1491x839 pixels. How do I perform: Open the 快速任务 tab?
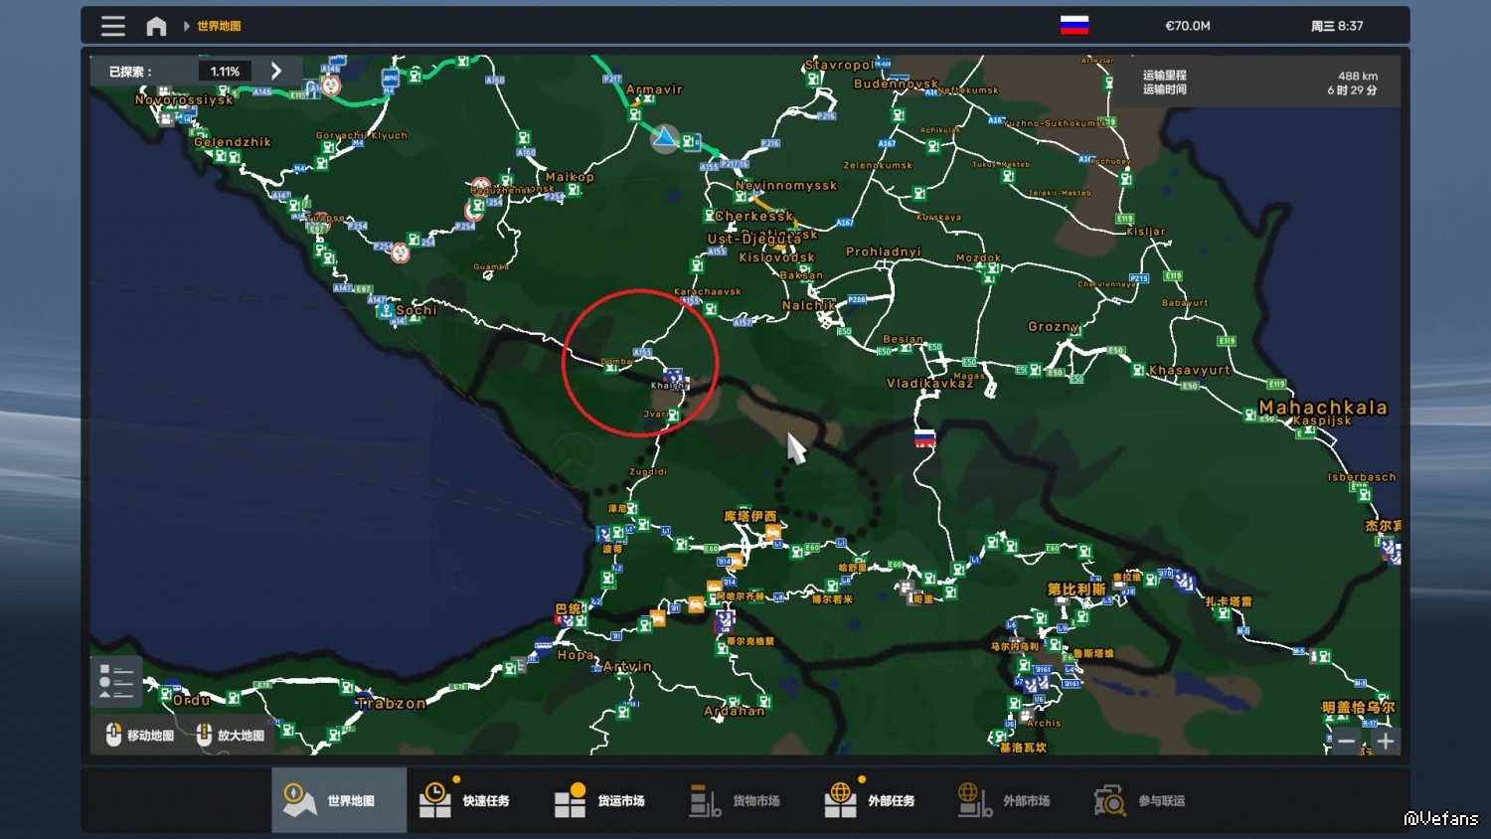pyautogui.click(x=474, y=800)
